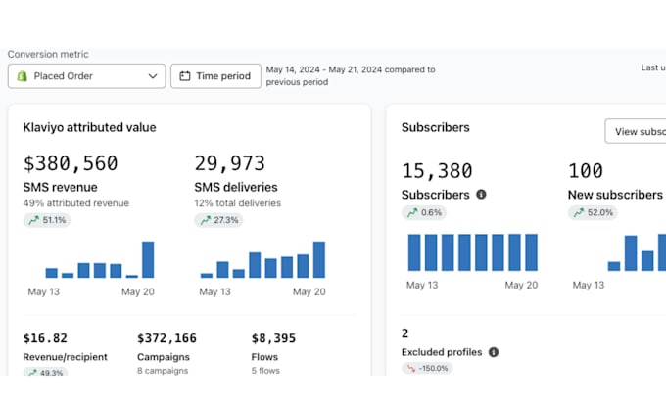This screenshot has width=666, height=400.
Task: Click the info icon next to Subscribers
Action: tap(481, 195)
